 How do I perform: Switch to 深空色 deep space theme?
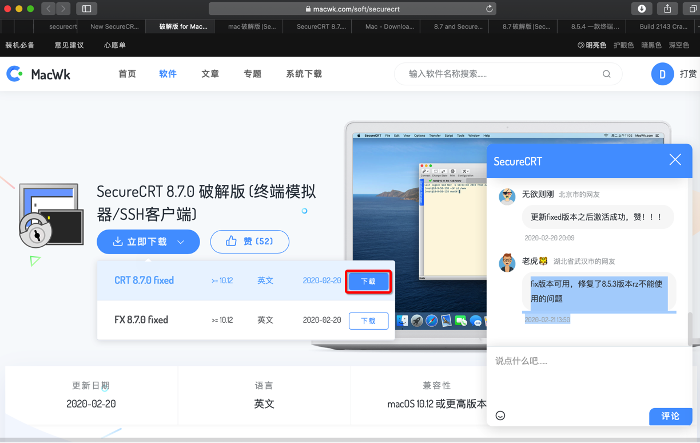coord(679,45)
